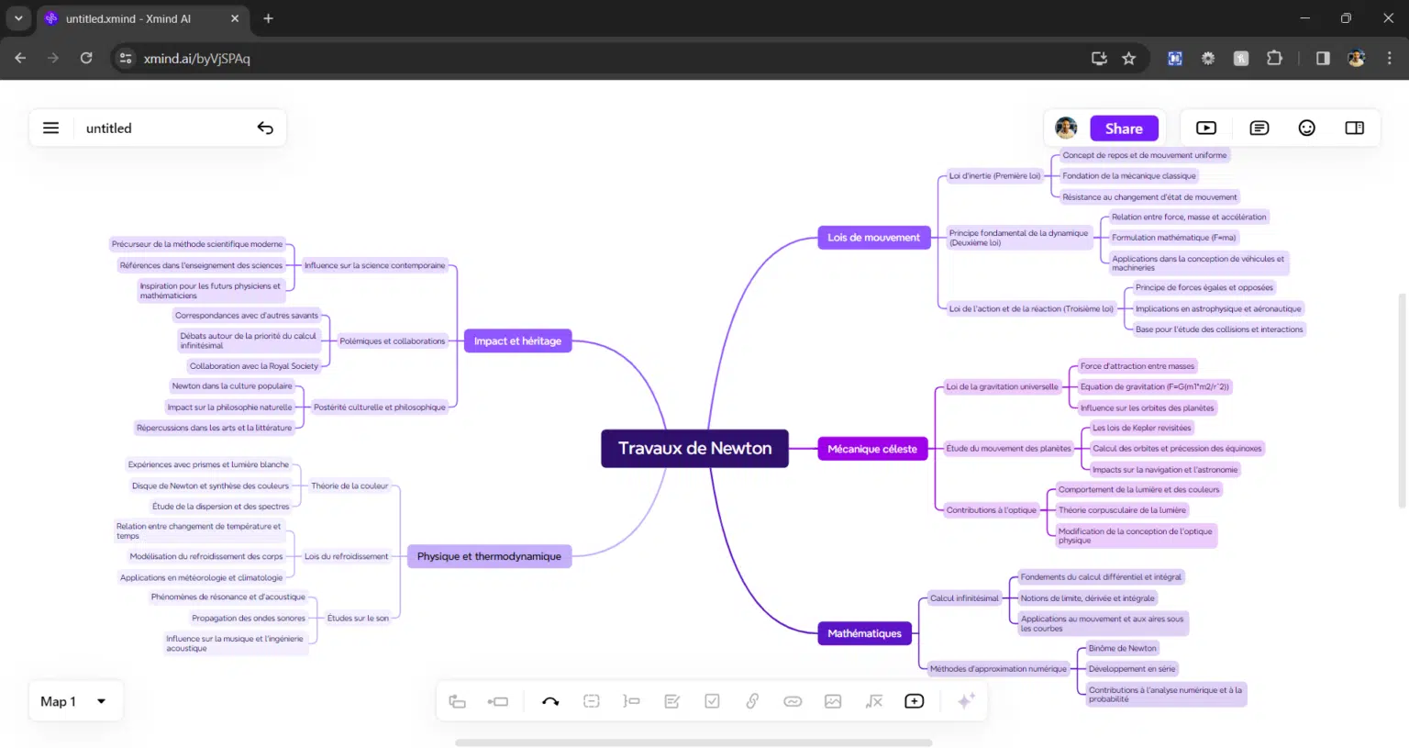Select the Travaux de Newton central topic
The width and height of the screenshot is (1409, 748).
694,449
